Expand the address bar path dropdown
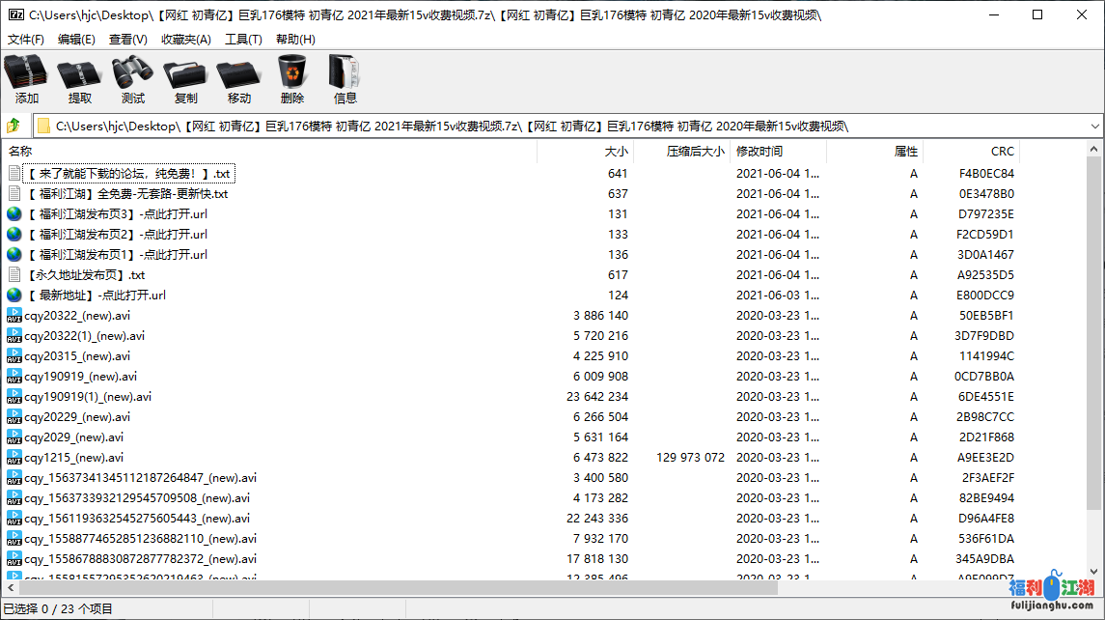 click(1094, 127)
